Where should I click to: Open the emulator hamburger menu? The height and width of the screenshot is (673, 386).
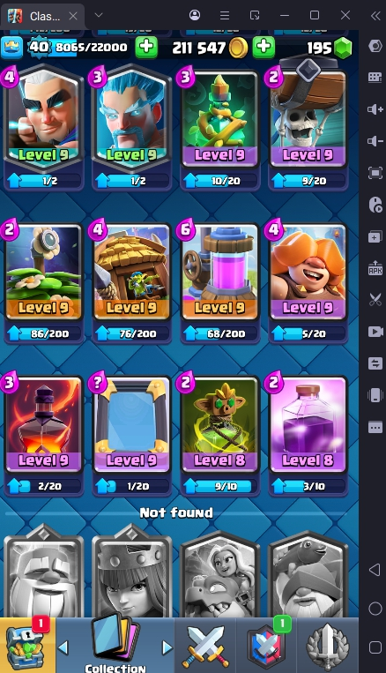pyautogui.click(x=225, y=16)
